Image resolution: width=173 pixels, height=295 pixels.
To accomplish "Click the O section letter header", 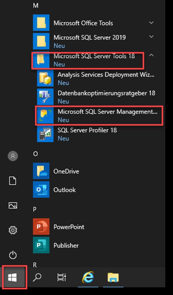I will [35, 154].
